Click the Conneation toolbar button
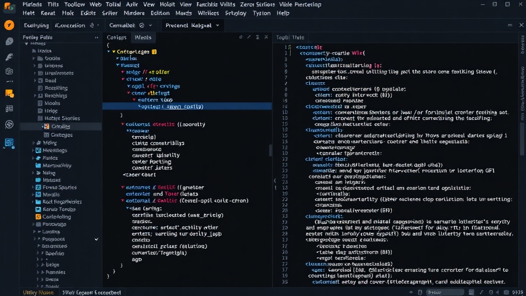 tap(70, 25)
